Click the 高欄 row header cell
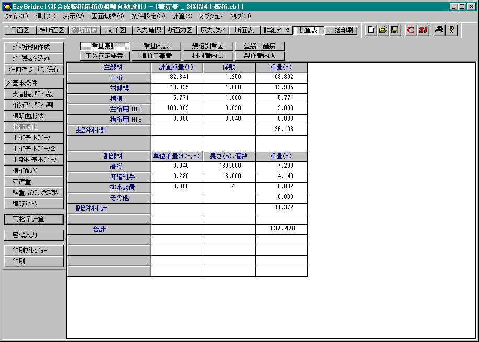 pyautogui.click(x=109, y=167)
